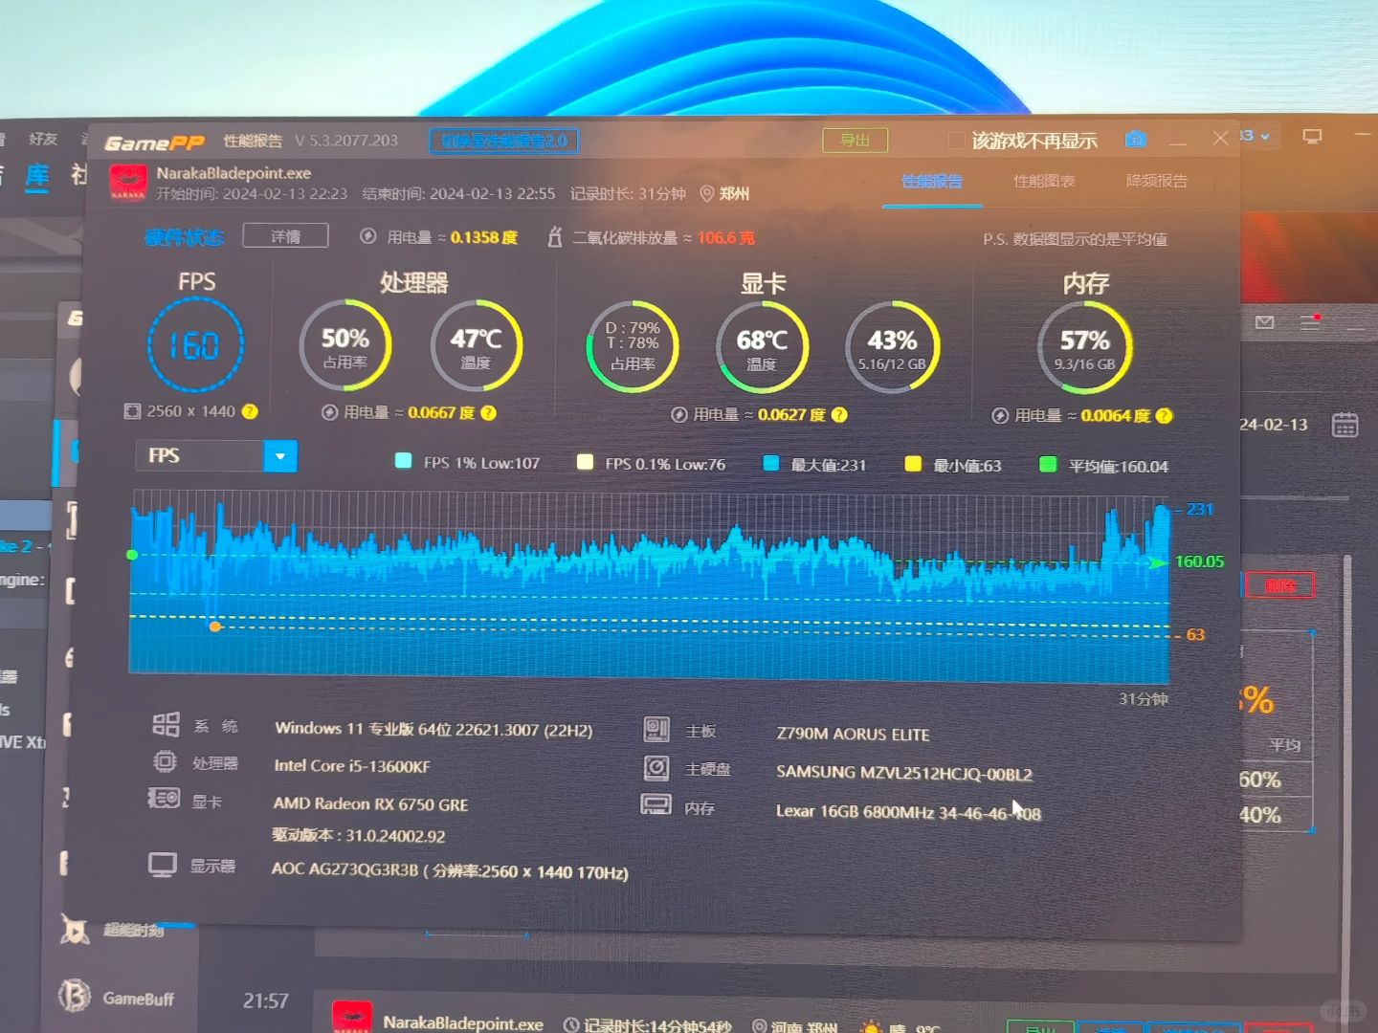Viewport: 1378px width, 1033px height.
Task: Click text Z790M AORUS ELITE
Action: (x=853, y=735)
